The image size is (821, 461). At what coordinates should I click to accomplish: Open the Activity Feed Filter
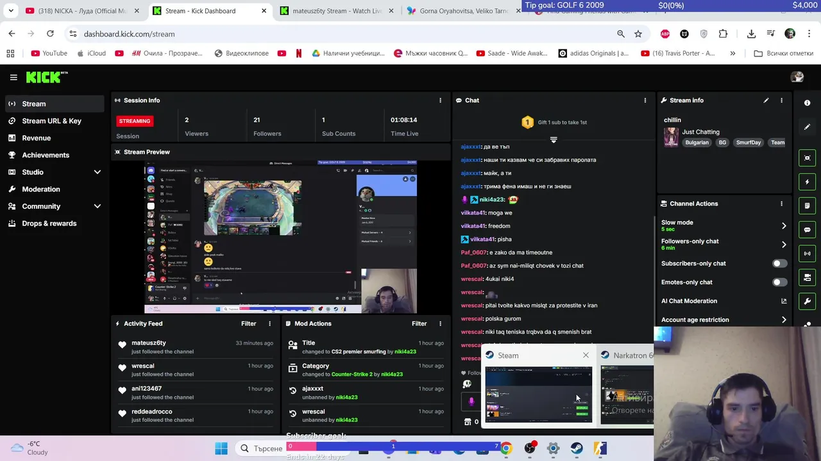(x=248, y=324)
